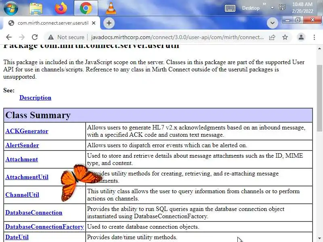
Task: Click 'Provides date/time utility methods.' text
Action: [x=132, y=237]
